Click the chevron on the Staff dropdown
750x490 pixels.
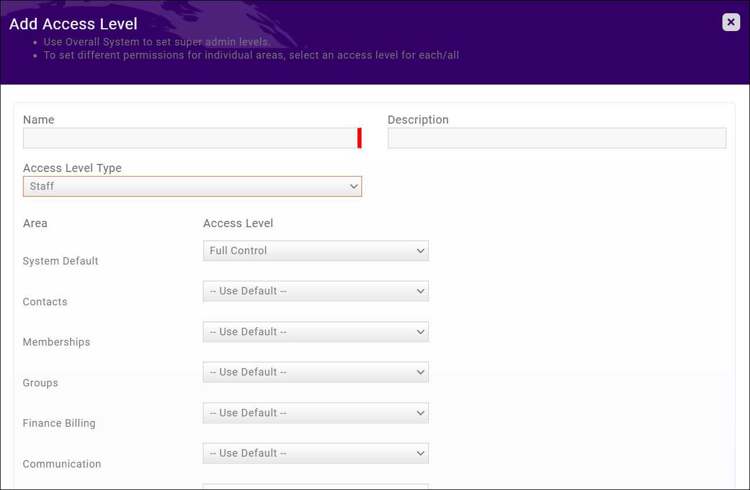(354, 186)
